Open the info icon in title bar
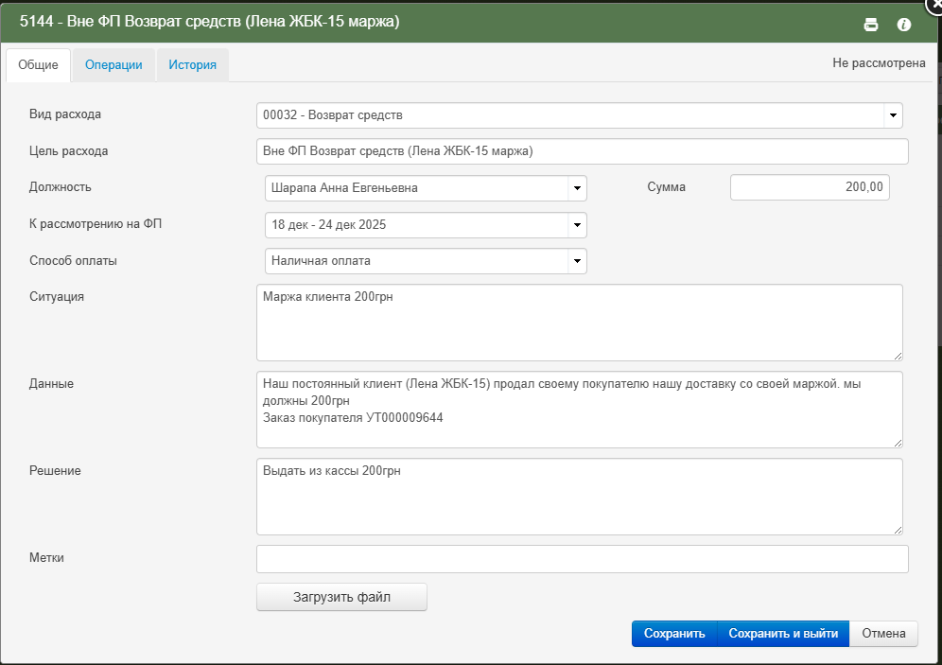Viewport: 942px width, 665px height. pyautogui.click(x=903, y=25)
